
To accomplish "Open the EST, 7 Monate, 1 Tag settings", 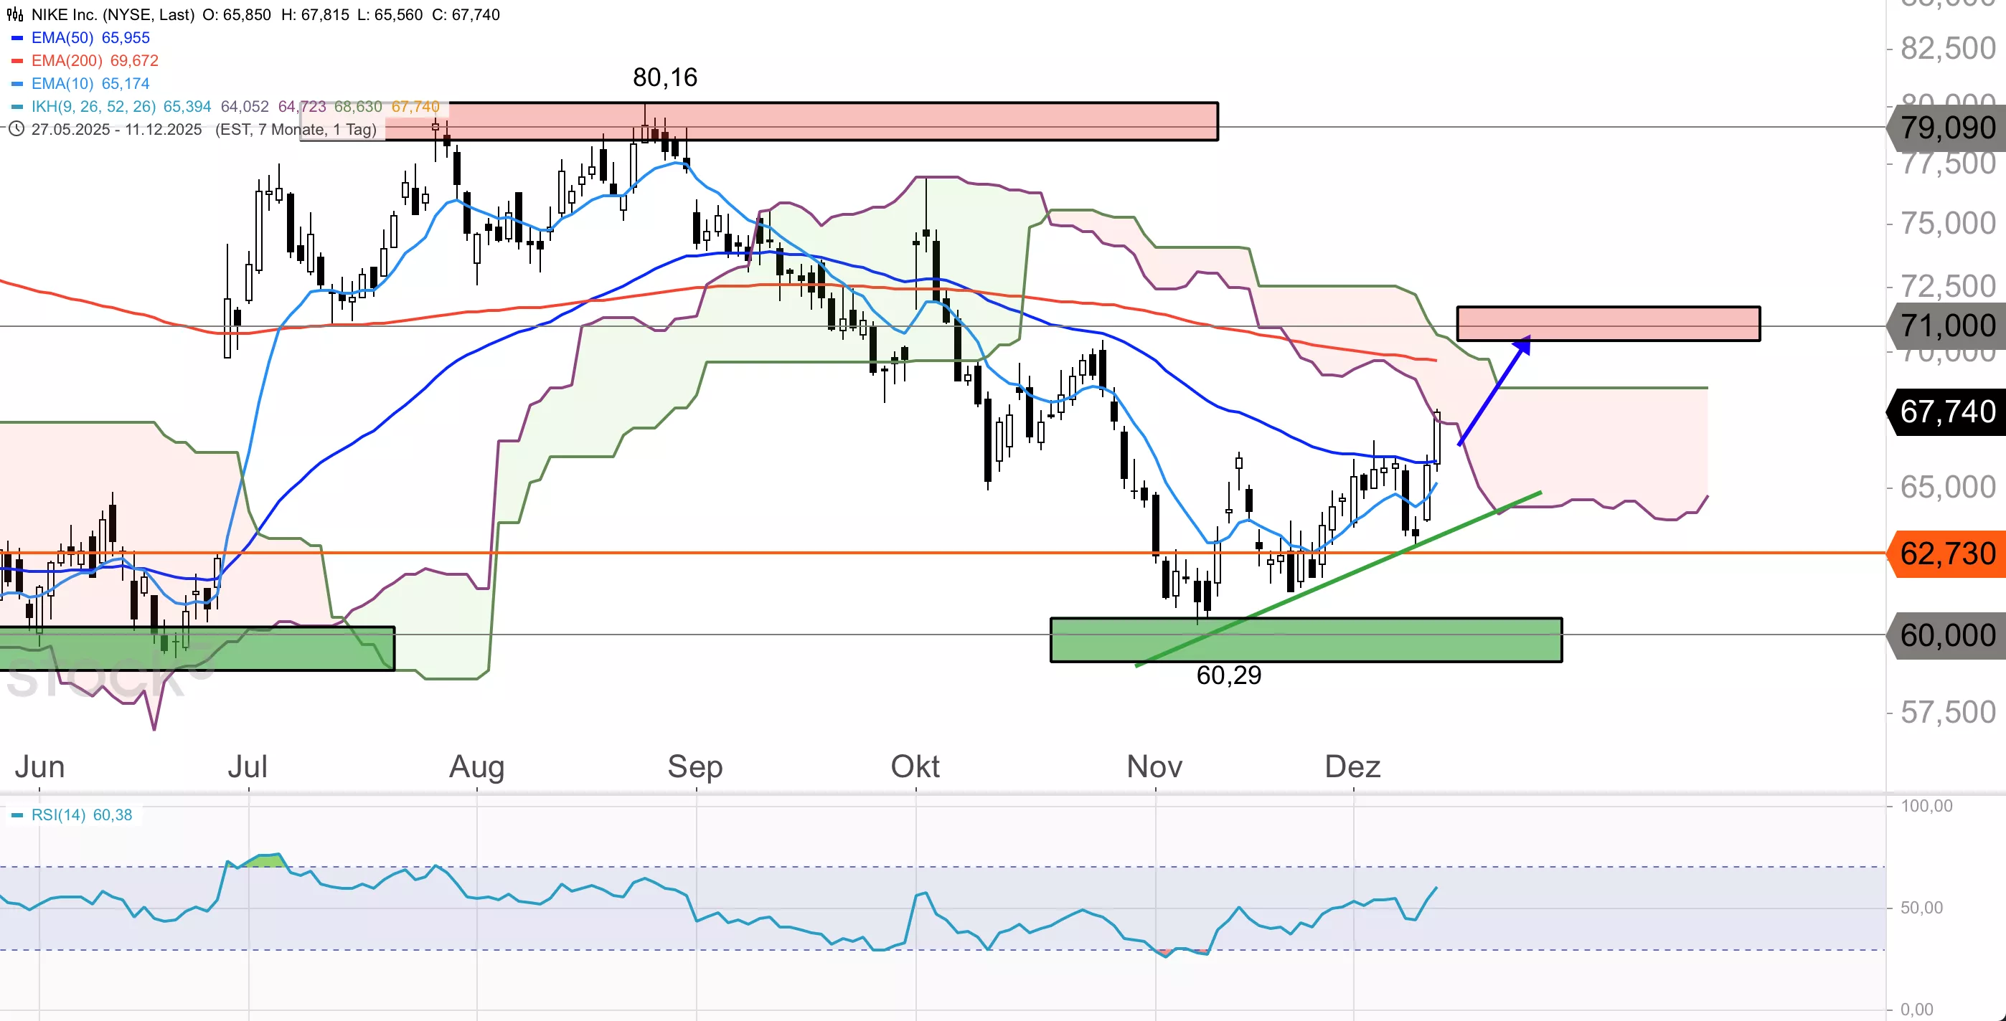I will (x=296, y=129).
